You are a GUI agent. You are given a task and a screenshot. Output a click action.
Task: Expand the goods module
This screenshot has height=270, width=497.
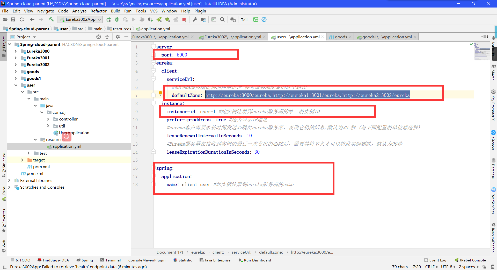16,72
